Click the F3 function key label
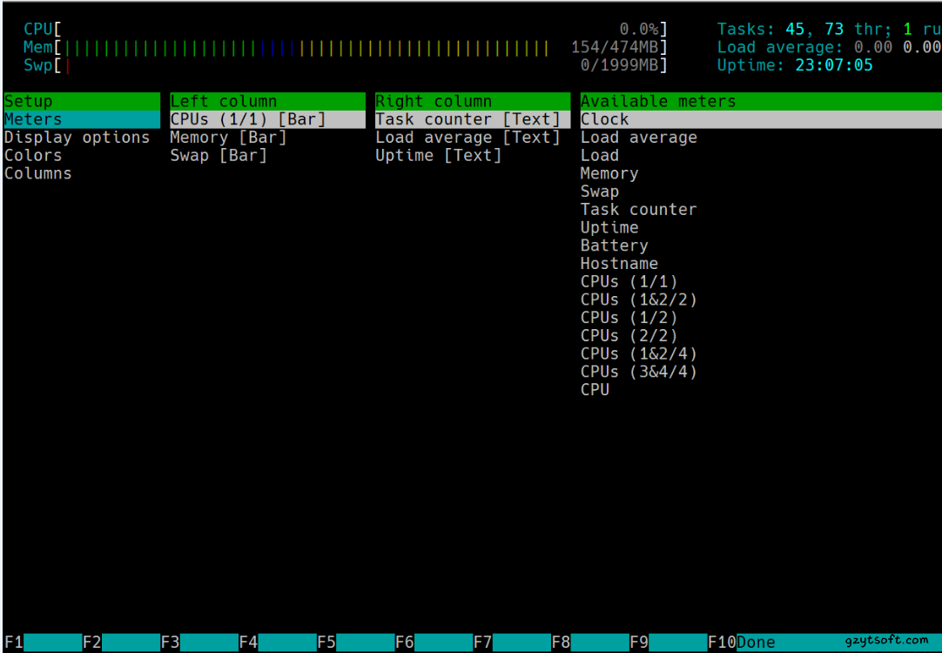Image resolution: width=942 pixels, height=653 pixels. pos(170,643)
